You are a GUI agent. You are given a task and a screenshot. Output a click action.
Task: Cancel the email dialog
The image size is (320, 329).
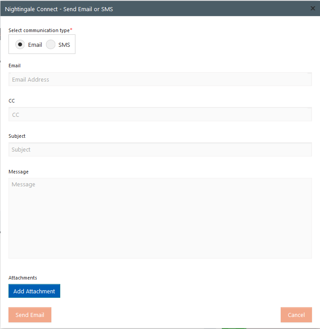(x=296, y=315)
